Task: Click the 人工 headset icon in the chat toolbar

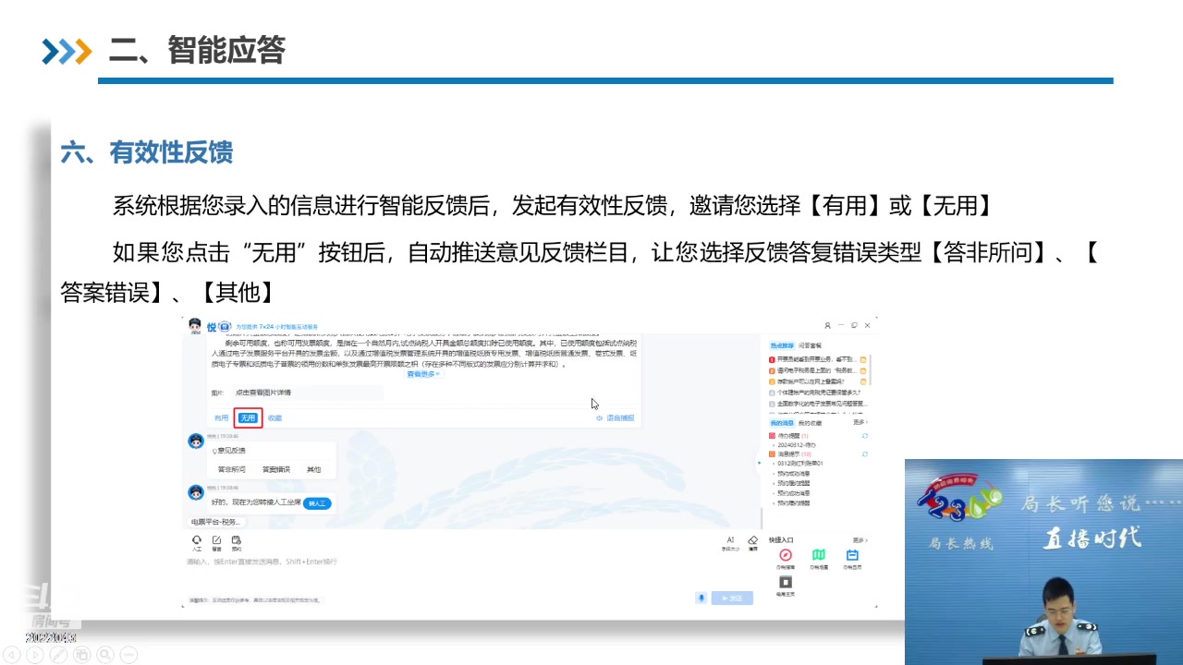Action: (x=197, y=540)
